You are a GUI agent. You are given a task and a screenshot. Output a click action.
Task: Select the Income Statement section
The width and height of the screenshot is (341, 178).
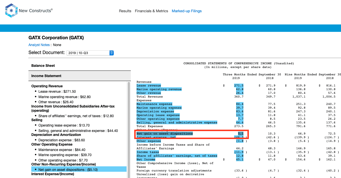click(80, 76)
